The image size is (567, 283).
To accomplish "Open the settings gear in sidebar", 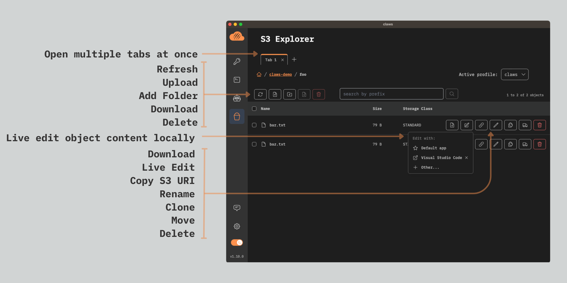I will point(237,226).
